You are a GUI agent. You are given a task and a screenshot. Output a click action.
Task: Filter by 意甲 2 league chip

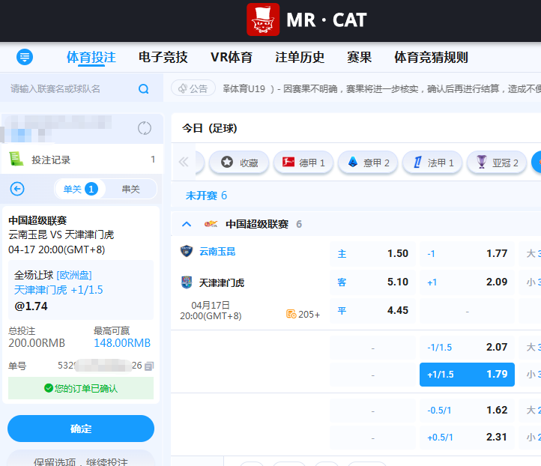(368, 162)
